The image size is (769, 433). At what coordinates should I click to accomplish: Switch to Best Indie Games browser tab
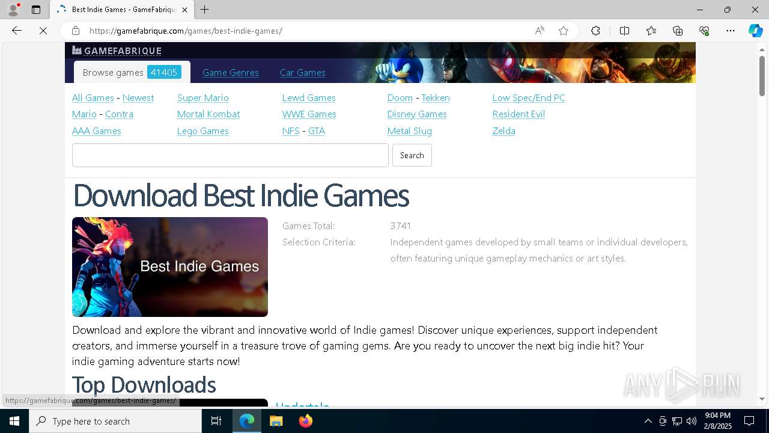tap(123, 10)
